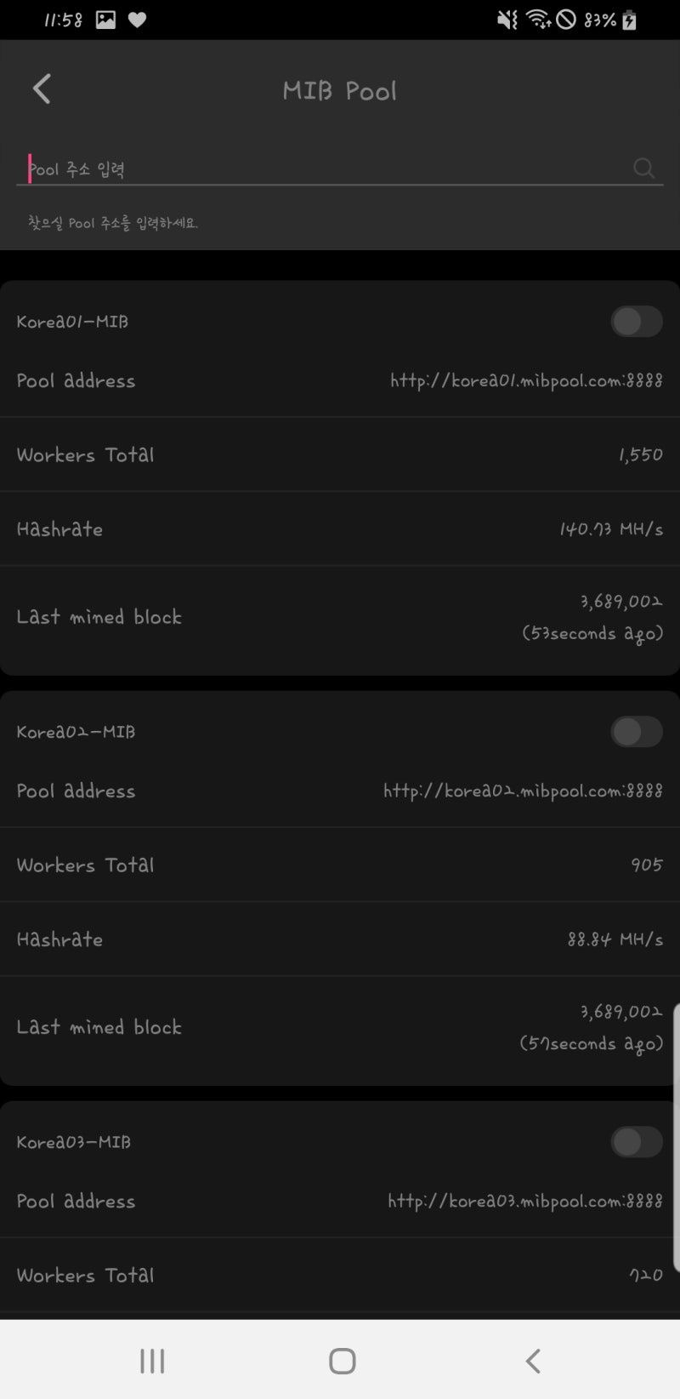680x1399 pixels.
Task: Tap Korea01 Last mined block row
Action: click(x=340, y=617)
